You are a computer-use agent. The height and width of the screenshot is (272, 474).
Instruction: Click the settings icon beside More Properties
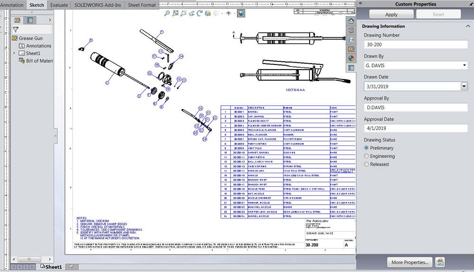440,262
